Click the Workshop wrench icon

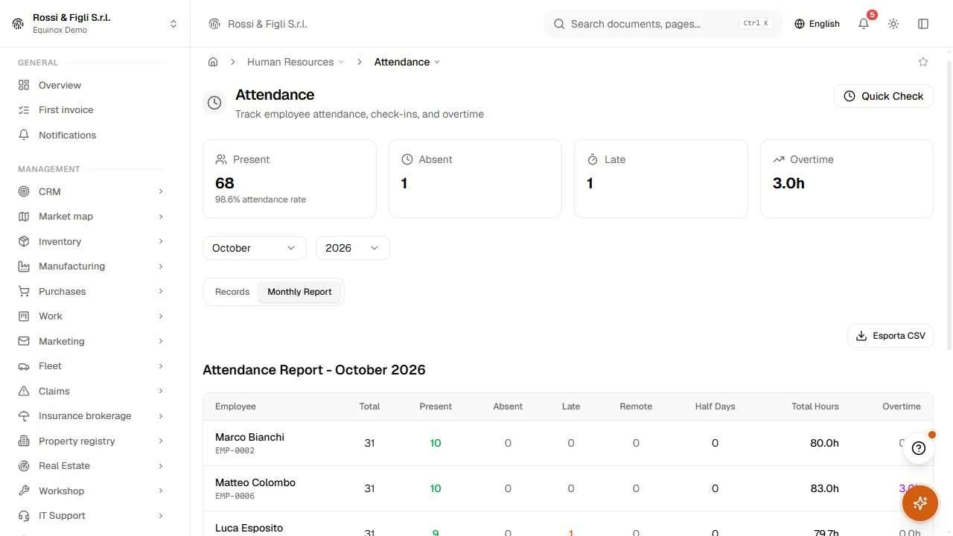tap(24, 491)
